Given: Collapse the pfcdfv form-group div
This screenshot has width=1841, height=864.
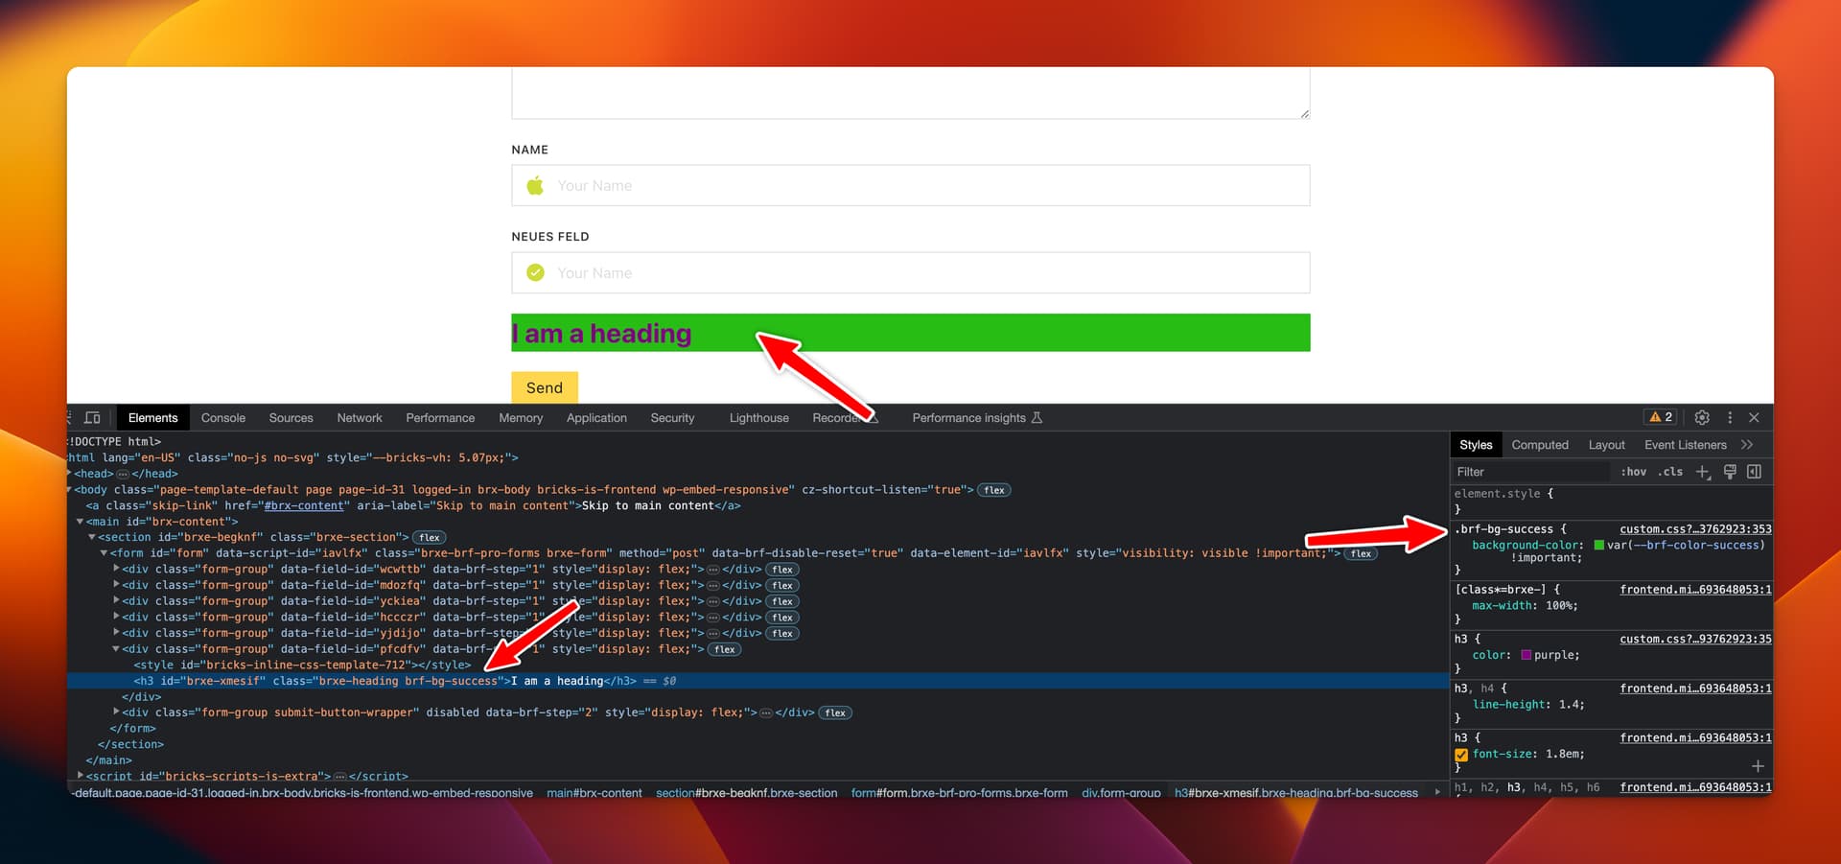Looking at the screenshot, I should tap(116, 649).
